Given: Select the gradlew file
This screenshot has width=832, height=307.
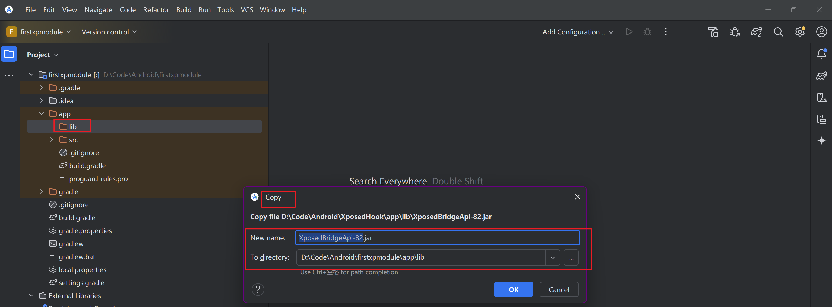Looking at the screenshot, I should [x=66, y=244].
